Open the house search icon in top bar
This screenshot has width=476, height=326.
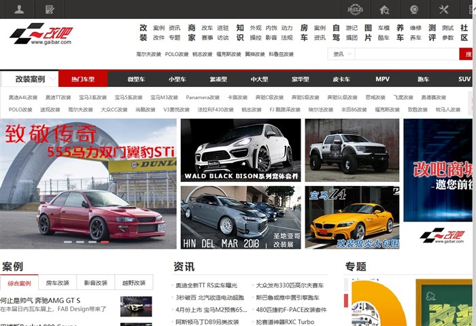[384, 10]
